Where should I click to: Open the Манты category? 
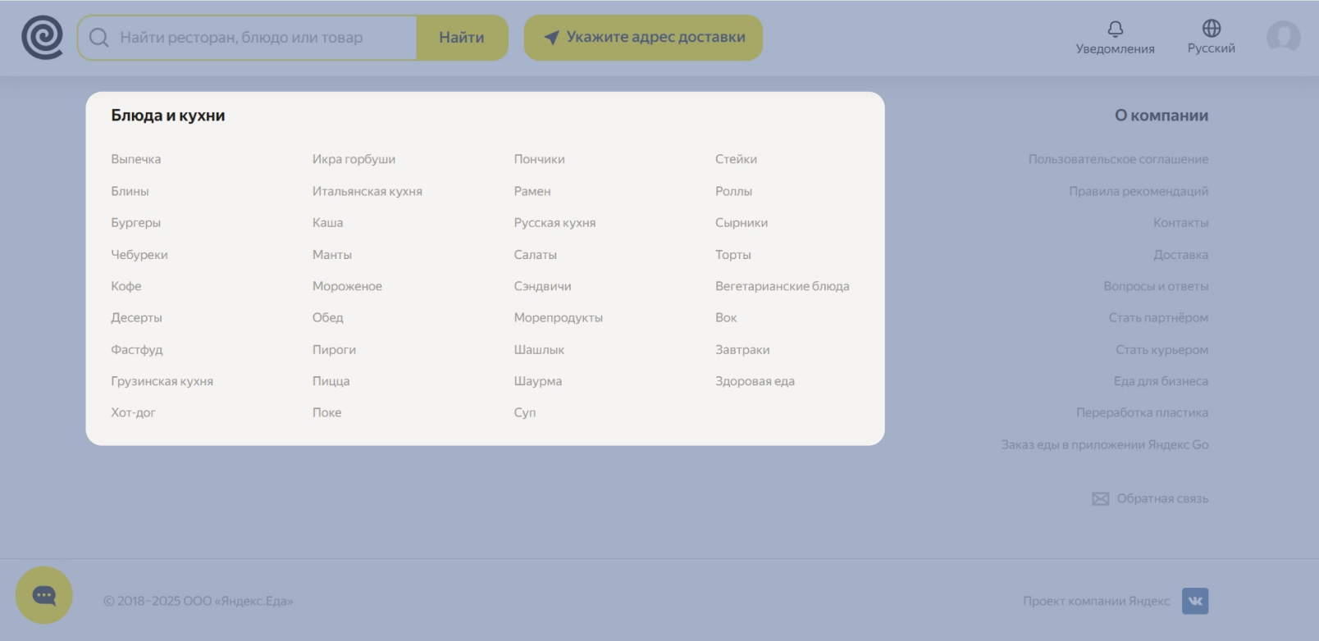[x=331, y=255]
